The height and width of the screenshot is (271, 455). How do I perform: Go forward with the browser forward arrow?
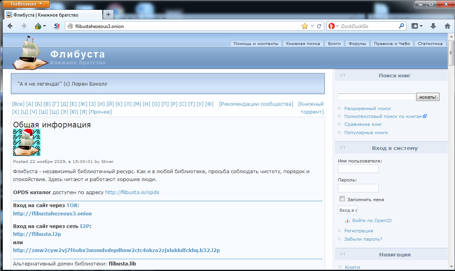point(24,26)
